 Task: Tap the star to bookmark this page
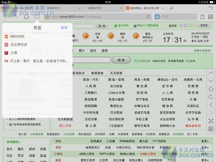coord(47,17)
